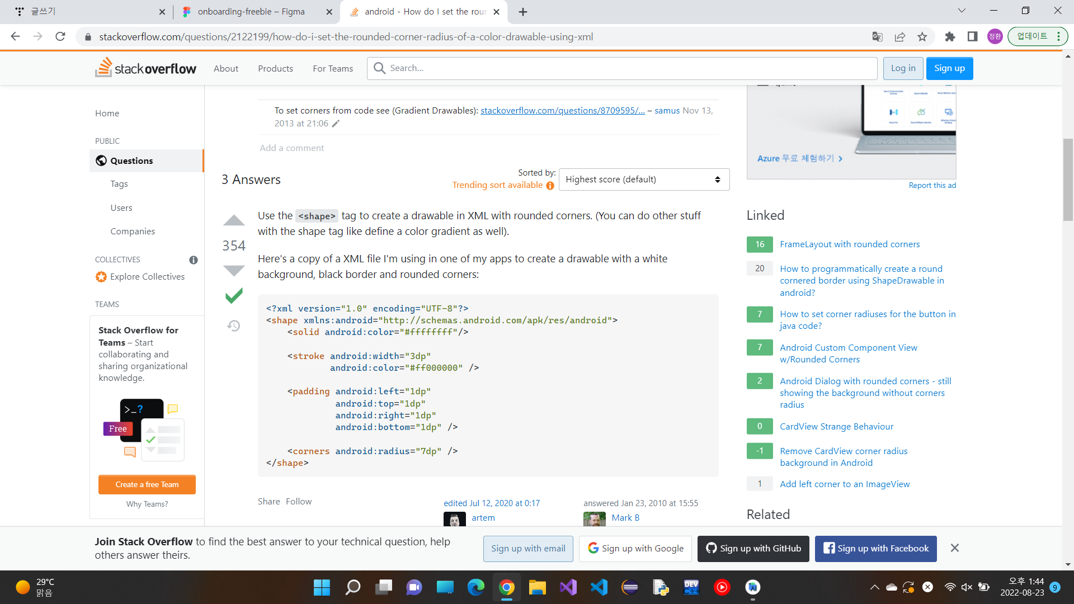
Task: Click Sign up with GitHub button
Action: click(753, 549)
